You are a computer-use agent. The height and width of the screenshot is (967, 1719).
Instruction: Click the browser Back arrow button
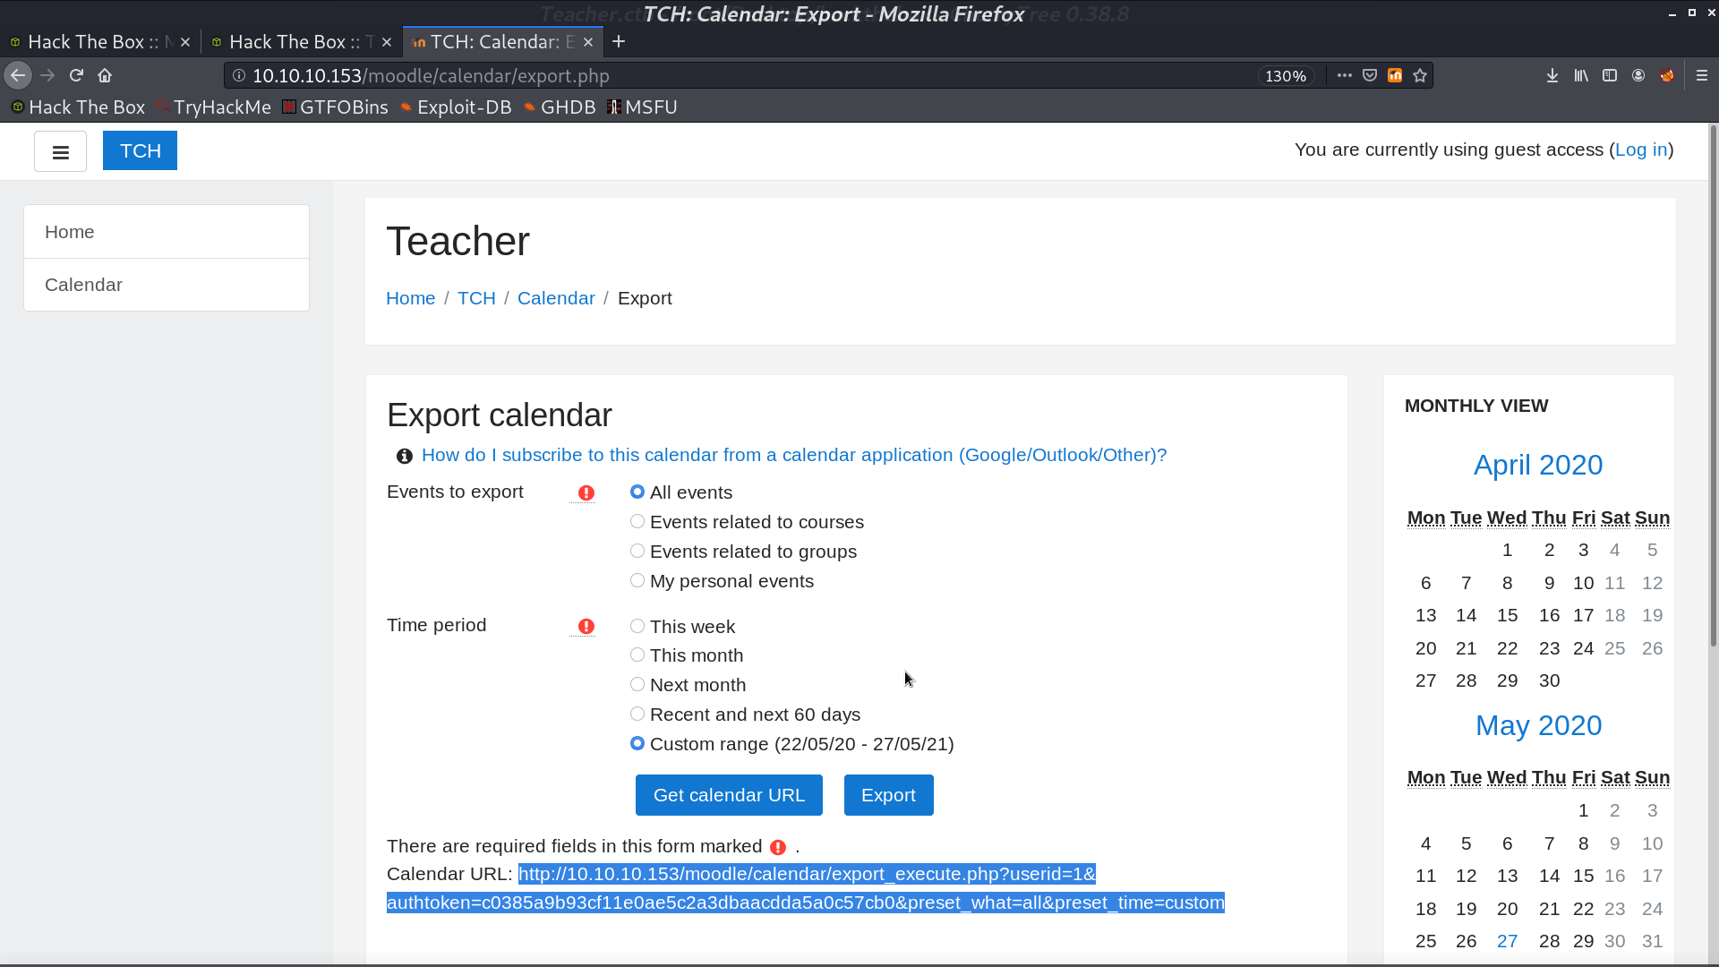(x=18, y=75)
